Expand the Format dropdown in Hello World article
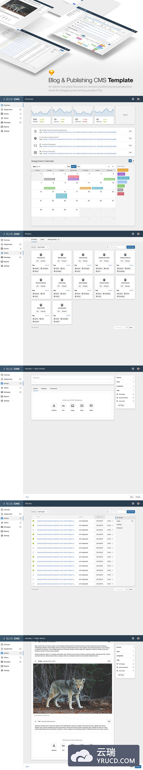The image size is (143, 770). click(x=125, y=647)
